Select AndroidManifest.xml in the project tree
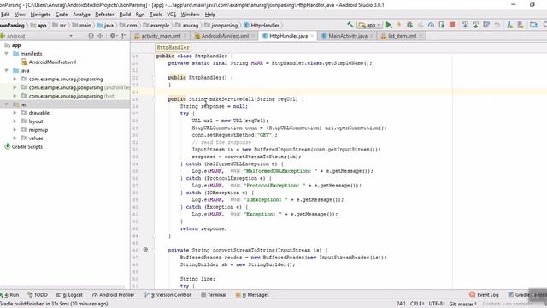 [x=49, y=62]
